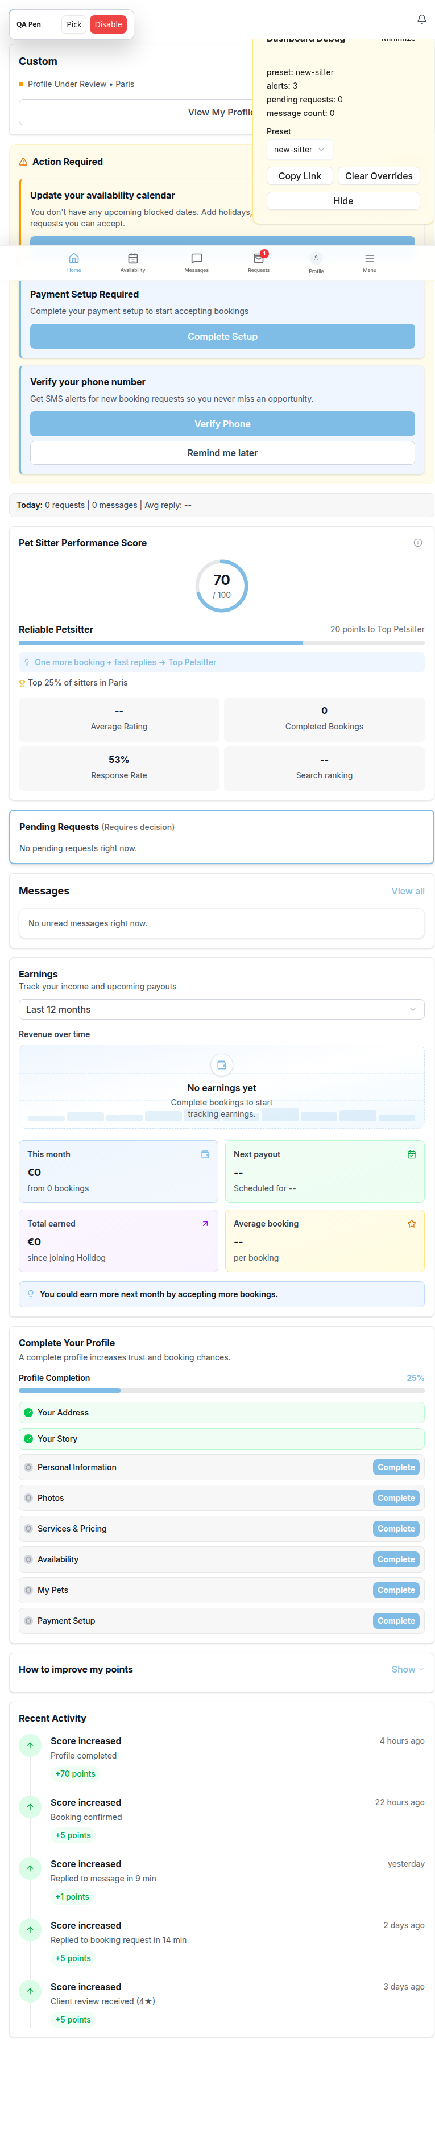Click the Performance Score info icon
Image resolution: width=435 pixels, height=2142 pixels.
[x=417, y=543]
